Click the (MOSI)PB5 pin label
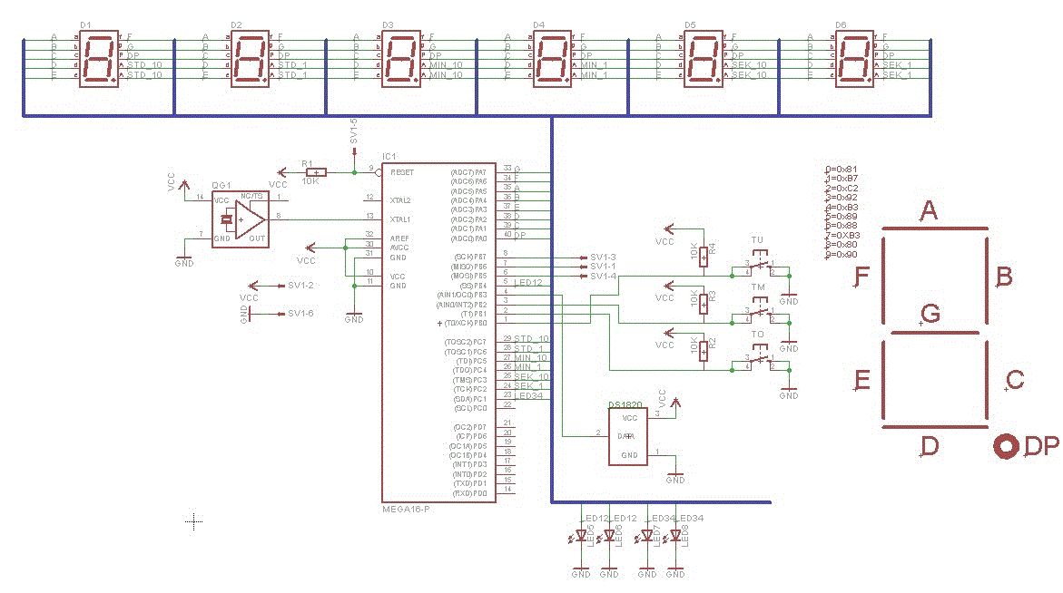The image size is (1063, 593). click(469, 277)
